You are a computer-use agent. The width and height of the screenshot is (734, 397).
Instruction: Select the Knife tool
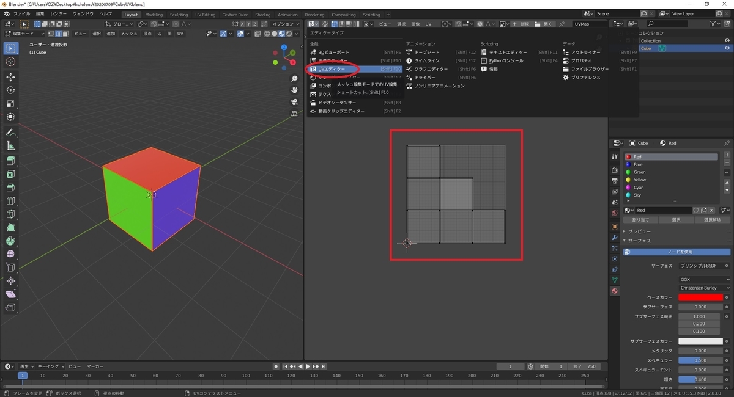(11, 214)
